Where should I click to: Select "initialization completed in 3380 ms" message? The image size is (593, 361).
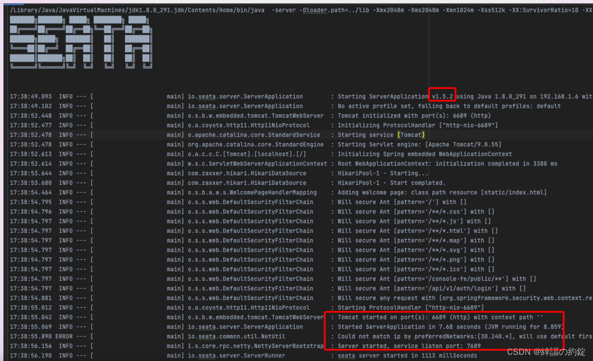coord(447,164)
